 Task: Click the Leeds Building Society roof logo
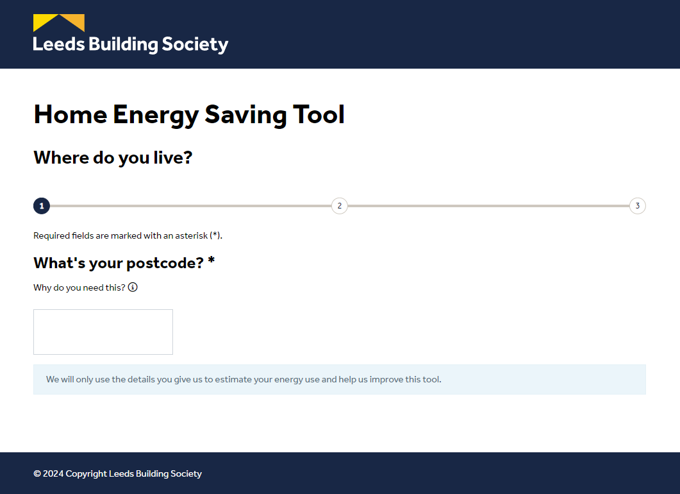[x=59, y=23]
